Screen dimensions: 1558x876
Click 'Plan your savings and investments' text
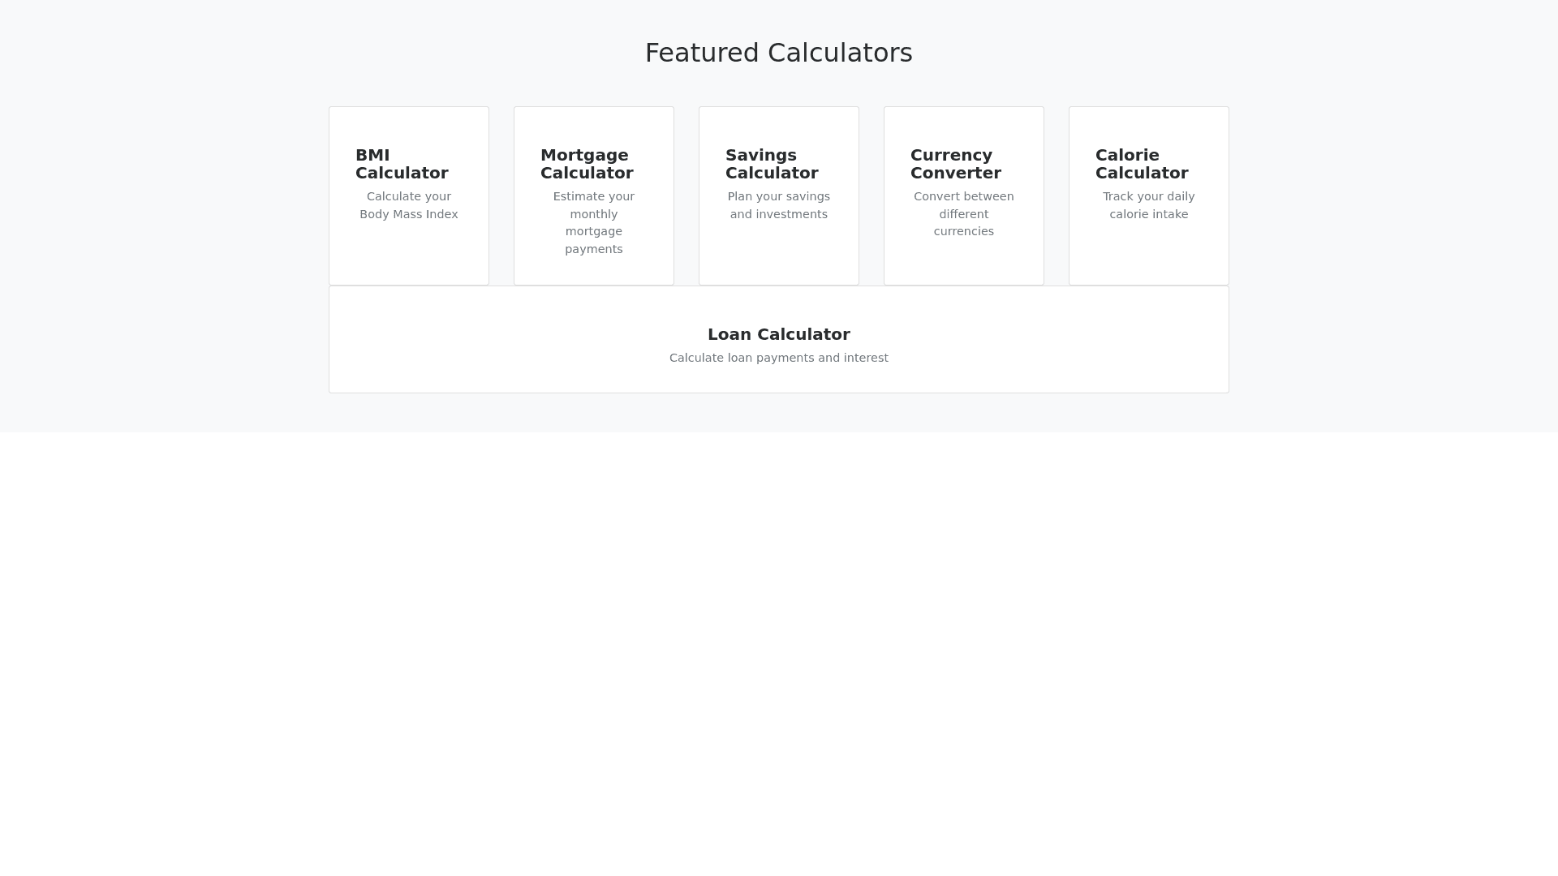[x=779, y=205]
